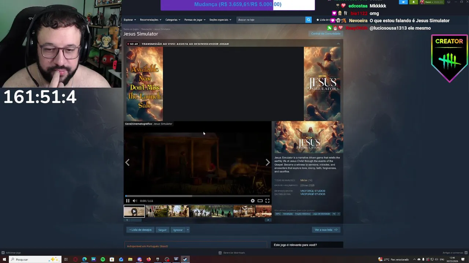Select the Simulação tag
The image size is (469, 263).
click(x=288, y=214)
